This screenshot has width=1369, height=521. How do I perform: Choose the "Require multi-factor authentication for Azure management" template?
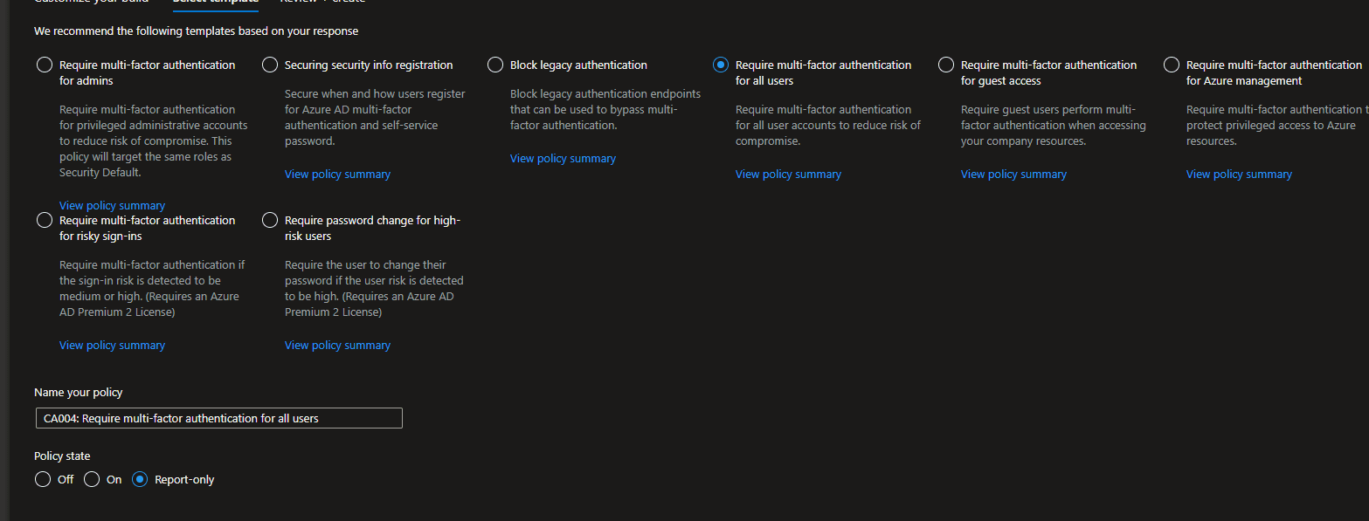1171,65
